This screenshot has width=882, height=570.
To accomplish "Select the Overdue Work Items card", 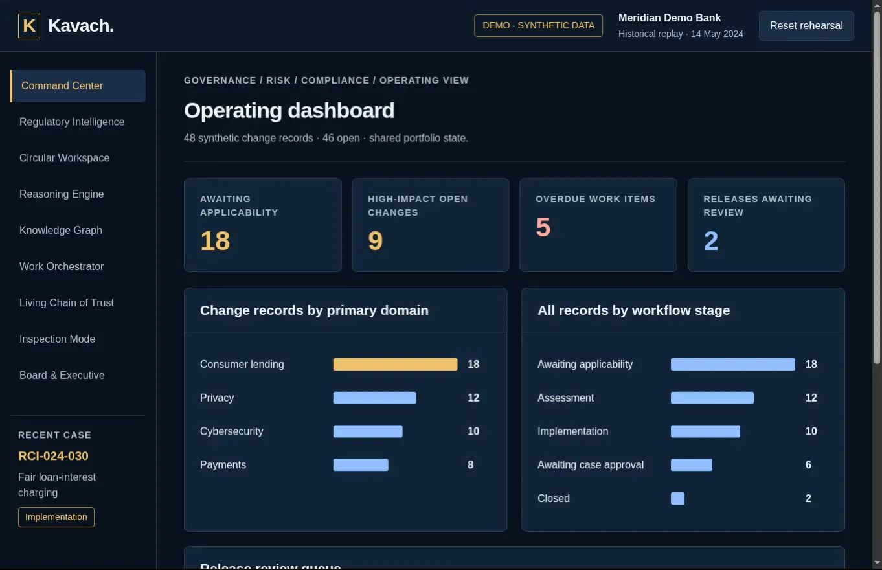I will [598, 225].
